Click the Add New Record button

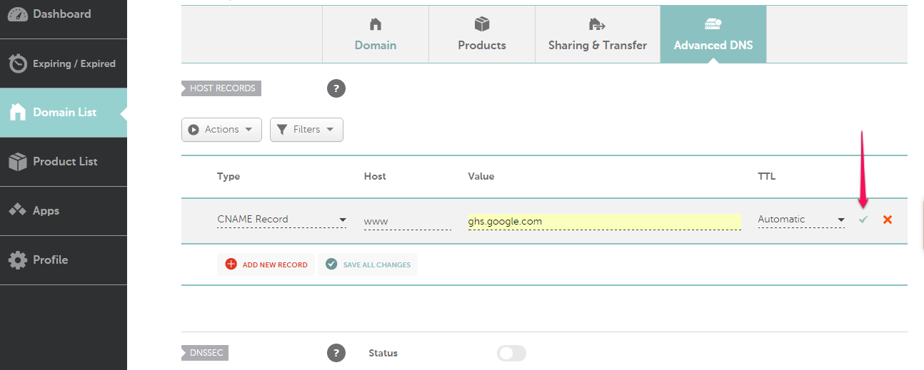(x=266, y=264)
